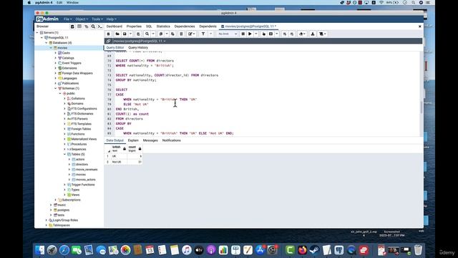Expand the Views tree node
Image resolution: width=458 pixels, height=258 pixels.
65,195
